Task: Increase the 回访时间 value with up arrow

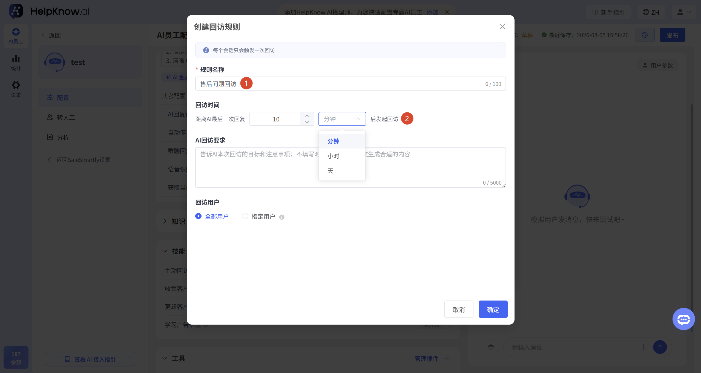Action: [307, 115]
